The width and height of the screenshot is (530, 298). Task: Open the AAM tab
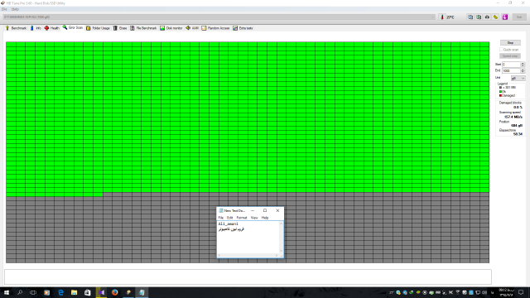[x=192, y=28]
